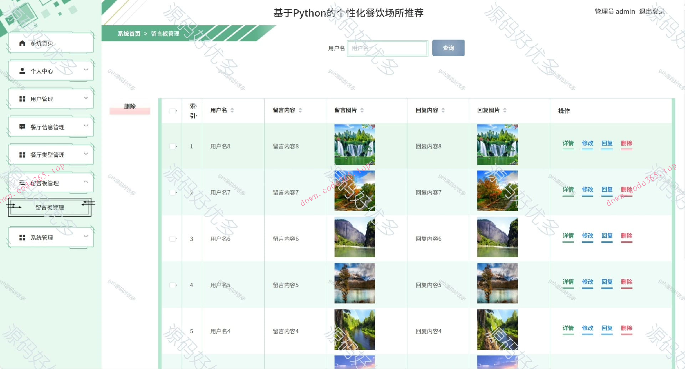Image resolution: width=685 pixels, height=369 pixels.
Task: Click the home icon beside 系统首页
Action: 22,43
